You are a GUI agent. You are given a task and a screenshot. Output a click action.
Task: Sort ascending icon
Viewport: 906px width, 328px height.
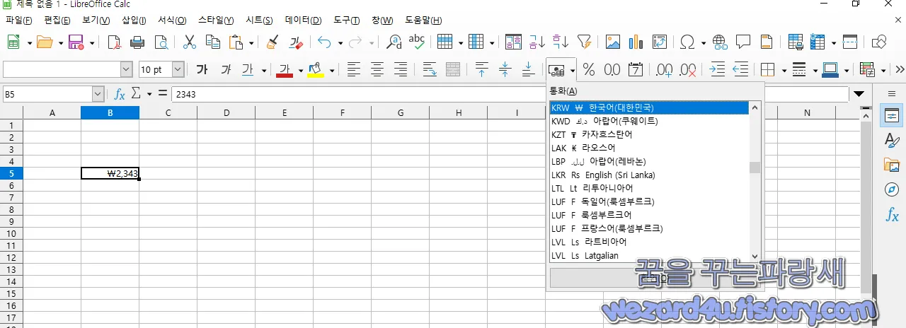537,42
